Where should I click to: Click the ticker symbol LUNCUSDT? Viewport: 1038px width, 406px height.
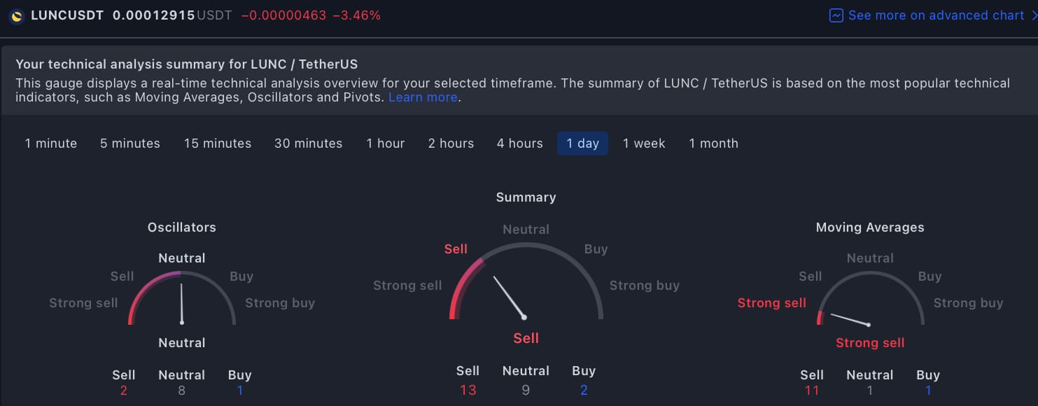tap(66, 15)
